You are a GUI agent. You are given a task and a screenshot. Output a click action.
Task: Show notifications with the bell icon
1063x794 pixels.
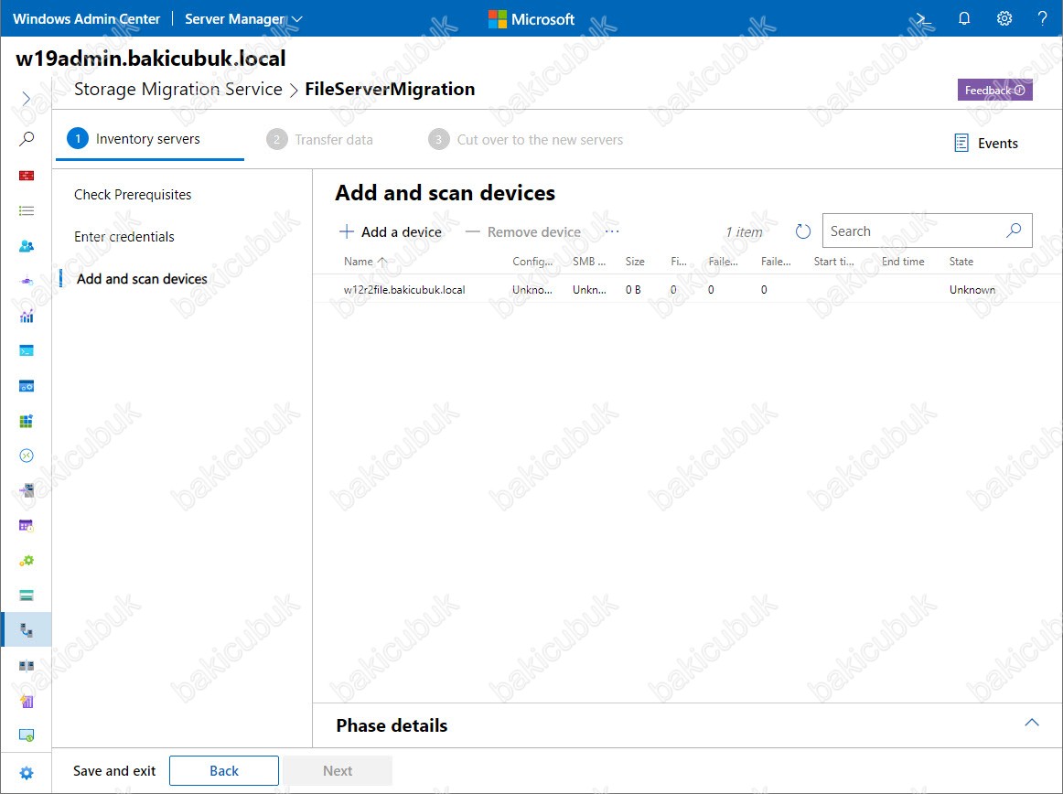click(964, 18)
